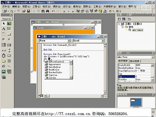Select the DriveListBox tool
This screenshot has height=117, width=156.
(x=9, y=55)
